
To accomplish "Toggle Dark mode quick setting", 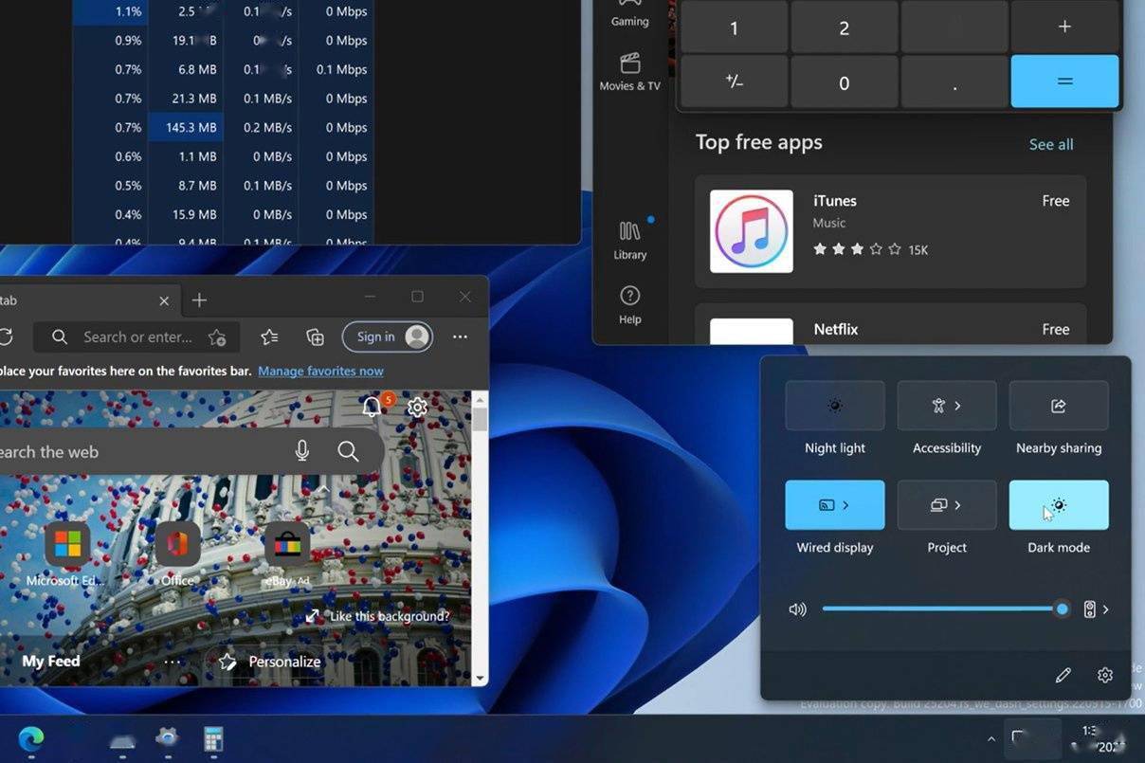I will tap(1058, 505).
